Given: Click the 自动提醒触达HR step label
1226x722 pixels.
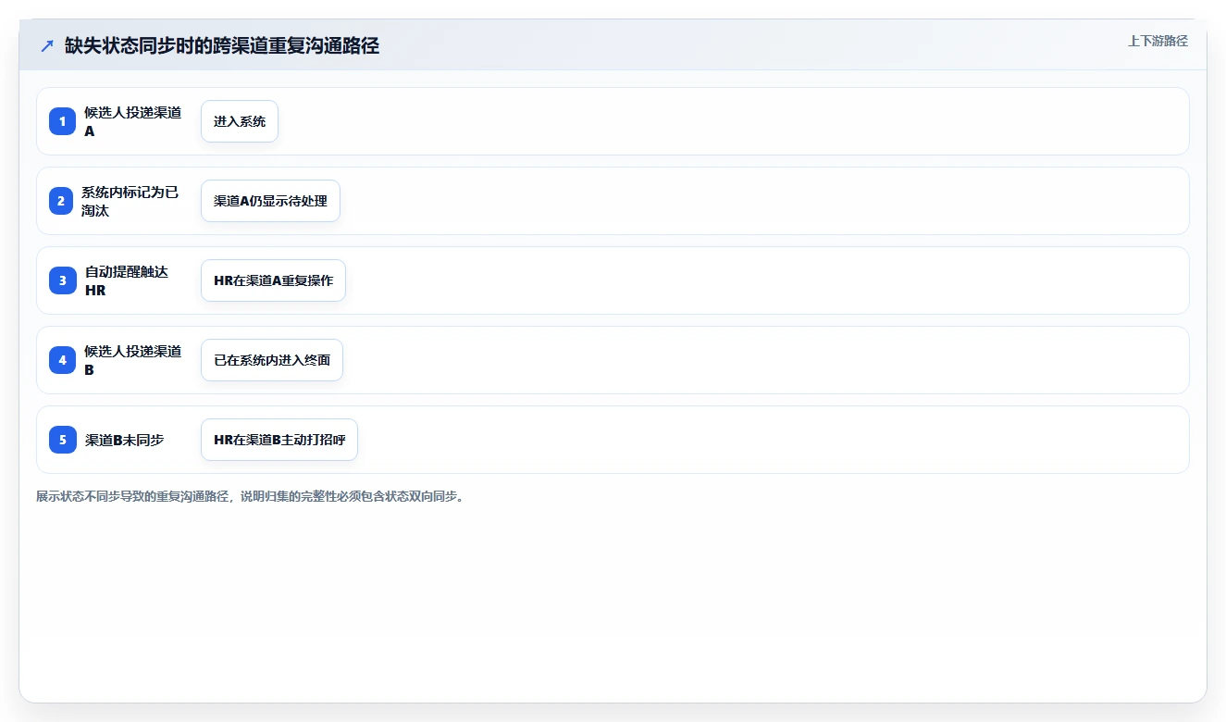Looking at the screenshot, I should (128, 280).
